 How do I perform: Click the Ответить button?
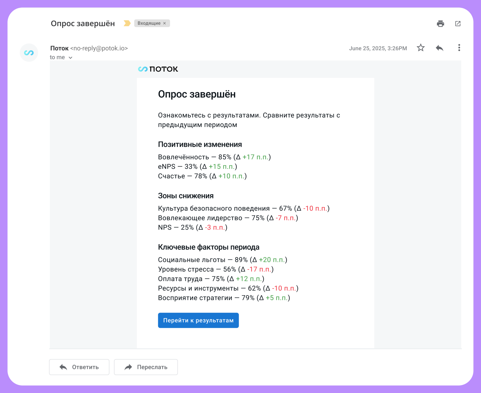(x=79, y=367)
